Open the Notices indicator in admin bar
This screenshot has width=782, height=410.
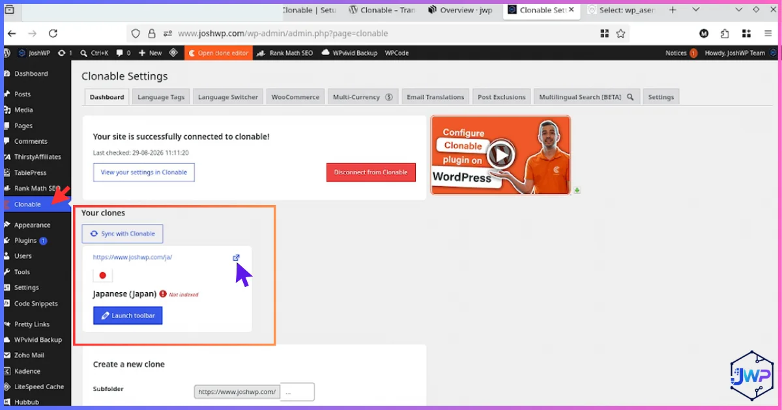(x=681, y=53)
